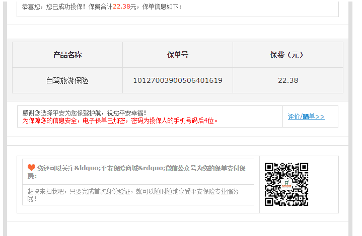Select the policy number 10127003900506401619
Viewport: 362px width, 236px height.
[178, 80]
